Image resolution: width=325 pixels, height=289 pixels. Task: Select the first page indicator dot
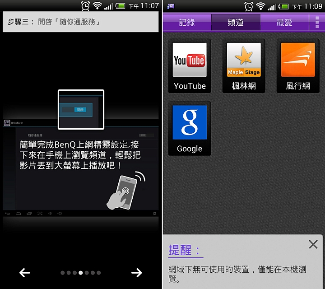click(x=63, y=273)
